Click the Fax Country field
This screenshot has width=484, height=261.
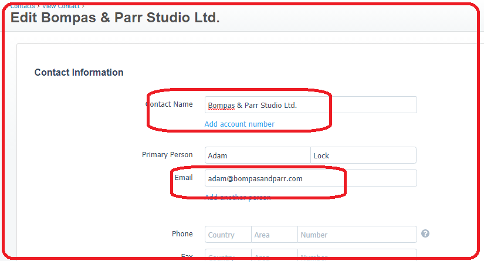[x=228, y=255]
